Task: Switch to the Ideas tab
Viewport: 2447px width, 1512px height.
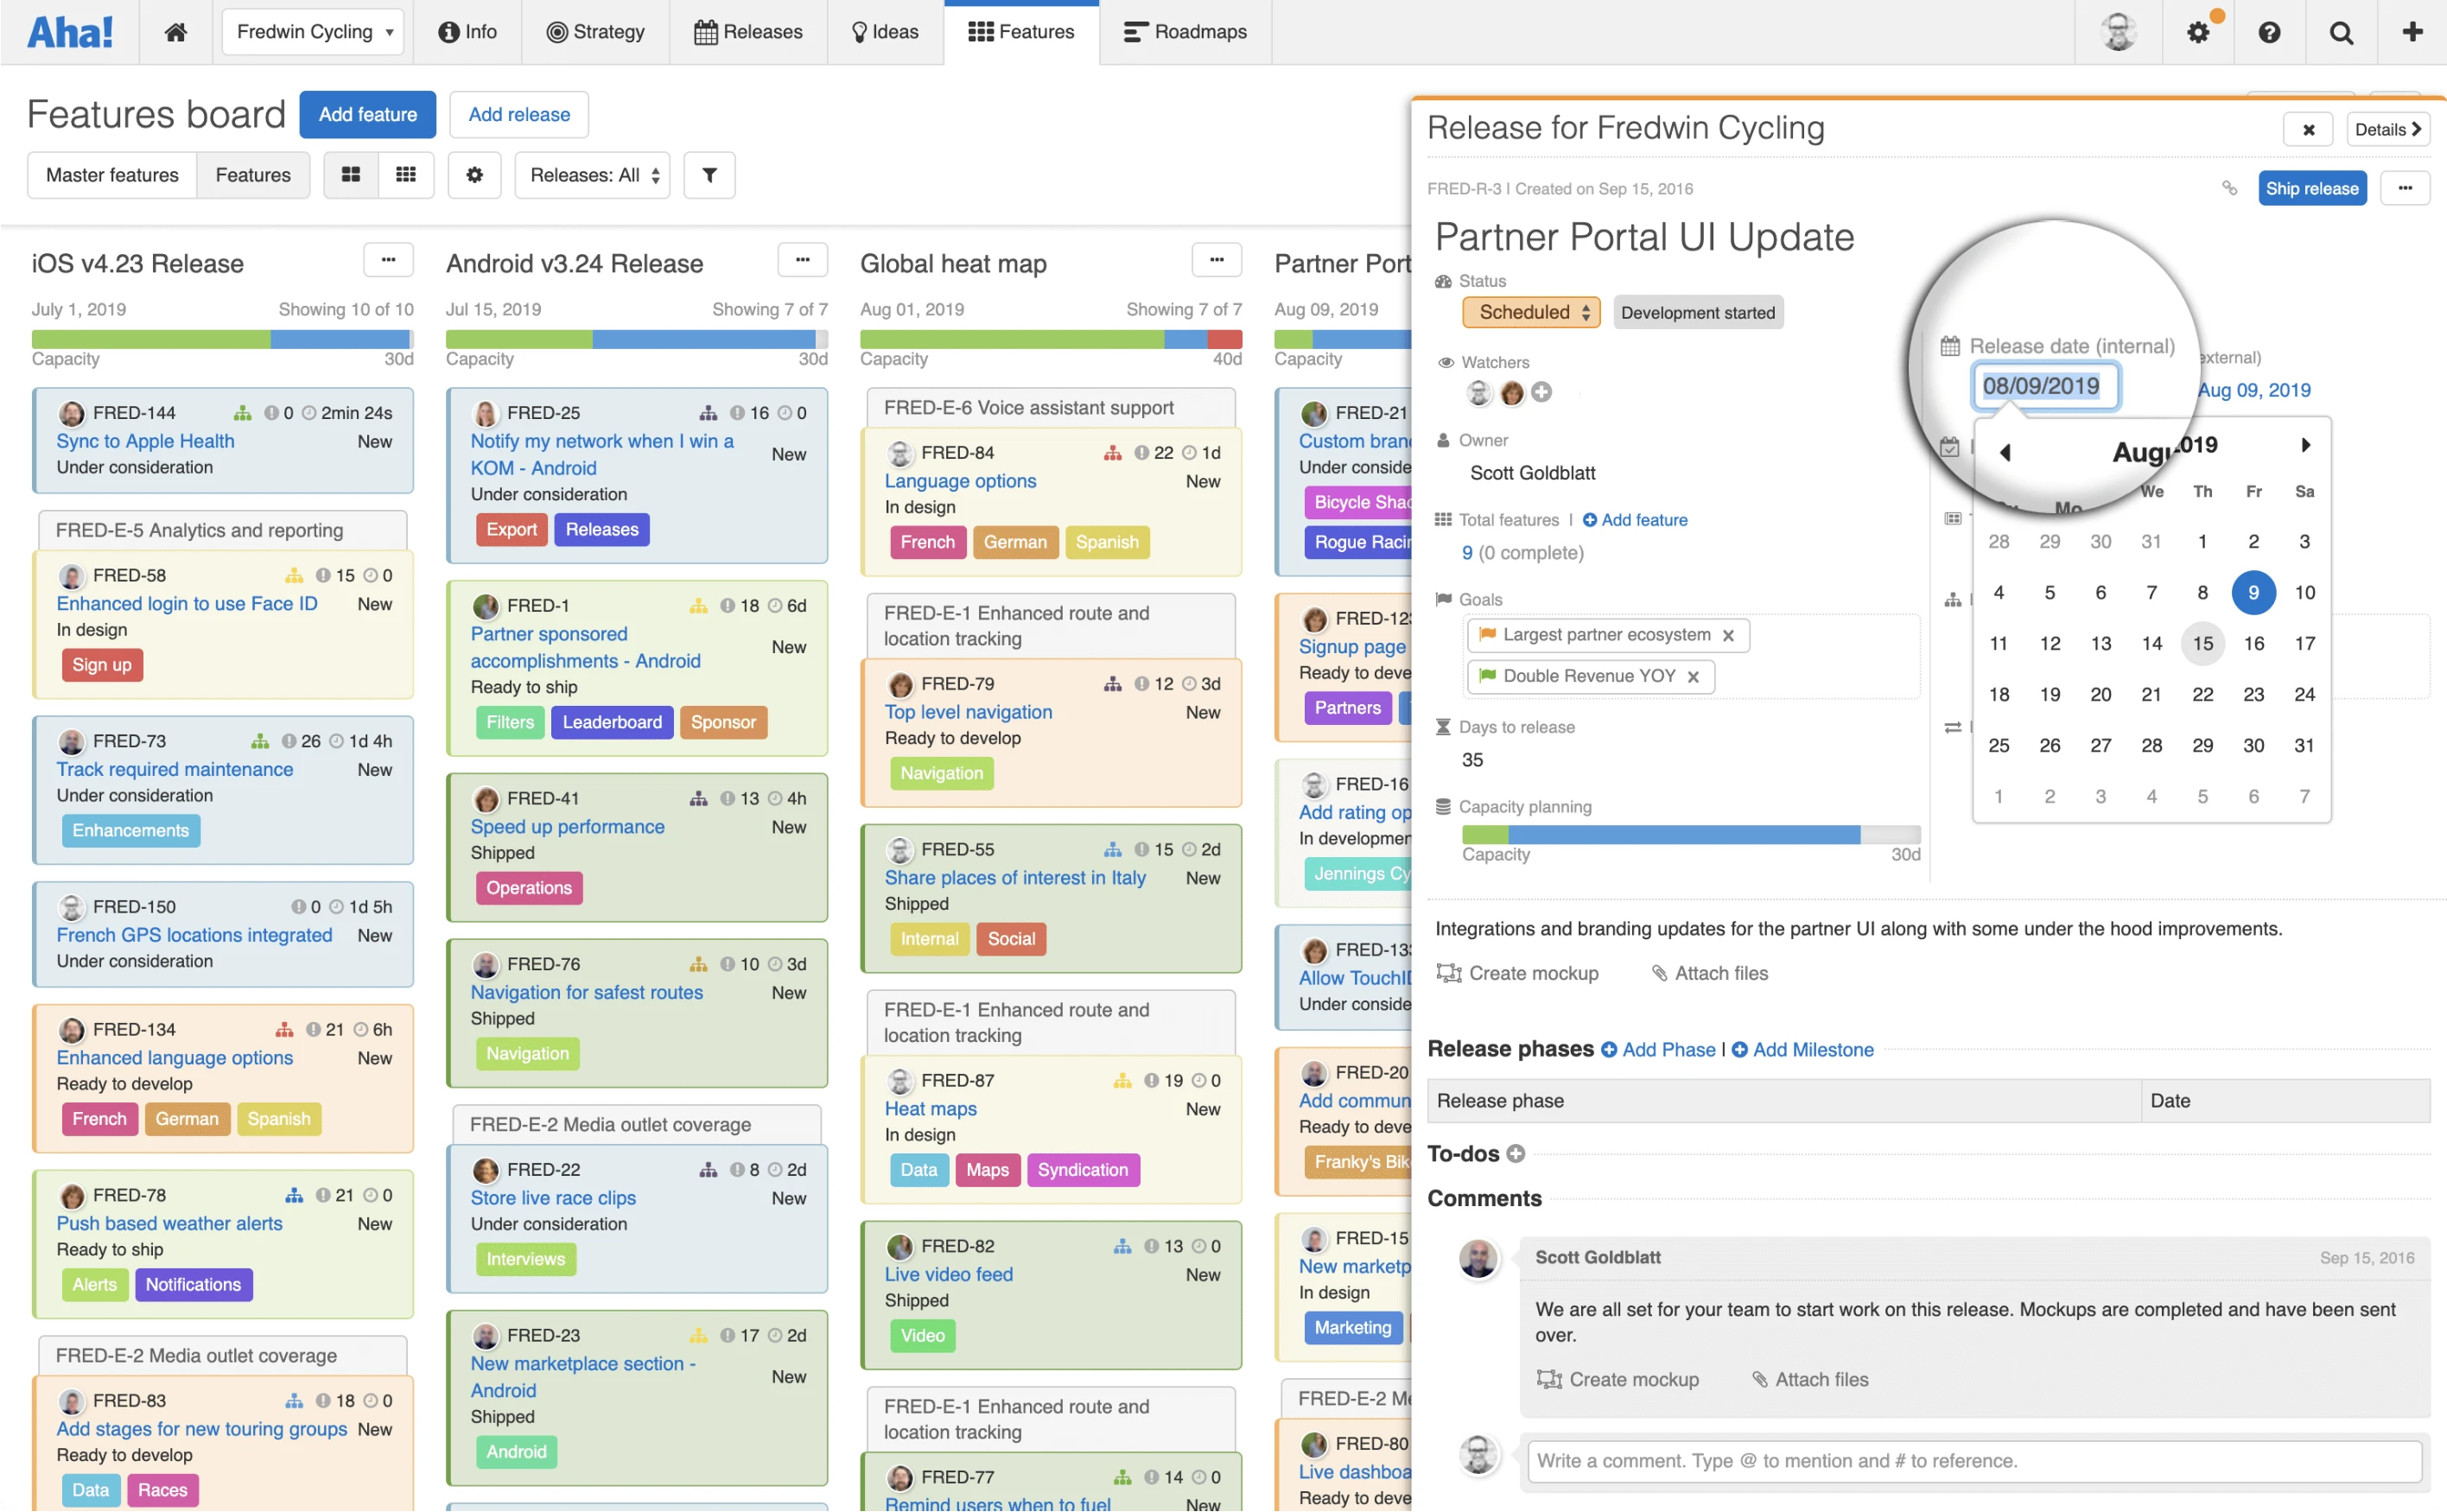Action: 884,32
